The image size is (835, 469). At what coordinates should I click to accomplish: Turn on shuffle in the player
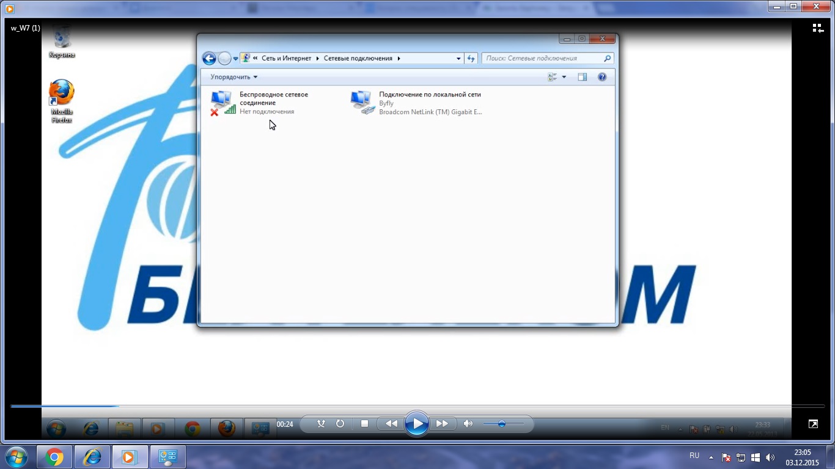point(321,423)
